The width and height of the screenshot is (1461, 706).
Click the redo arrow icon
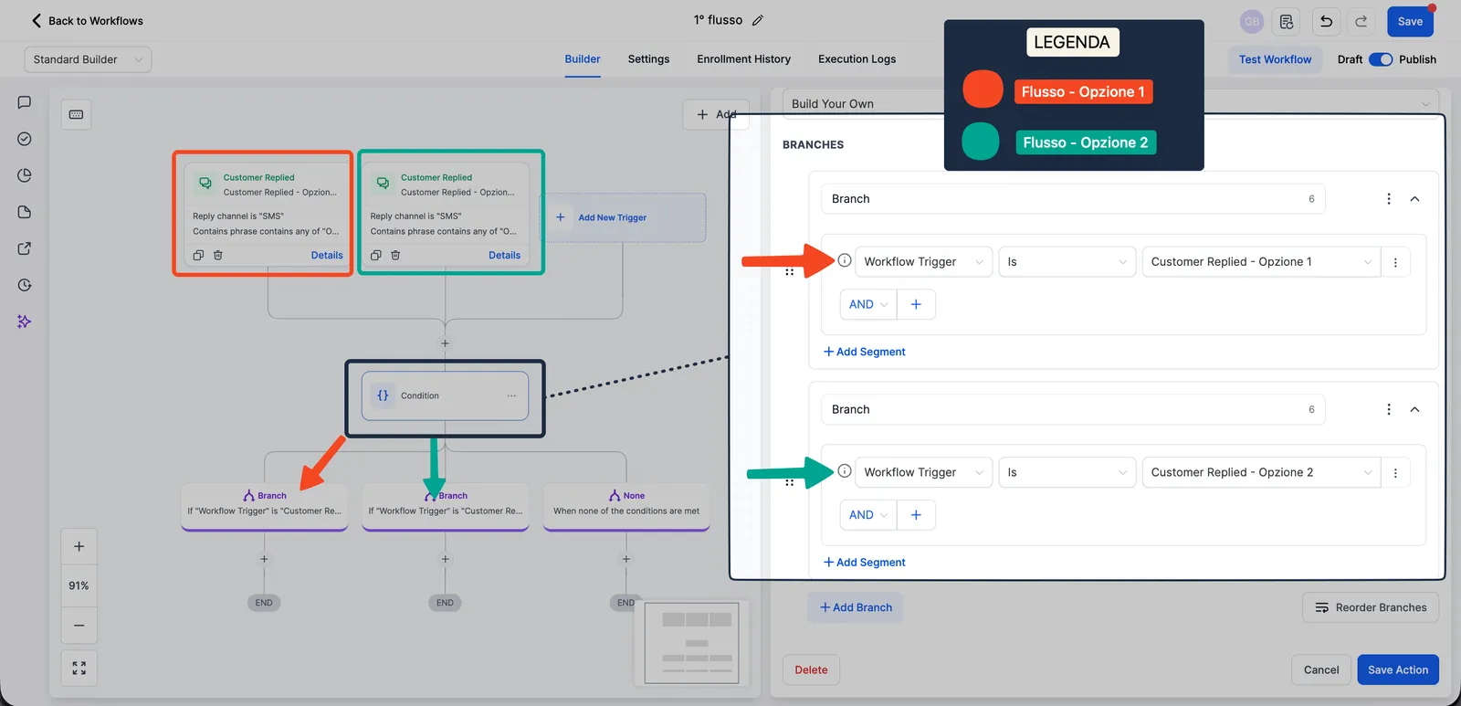tap(1361, 21)
